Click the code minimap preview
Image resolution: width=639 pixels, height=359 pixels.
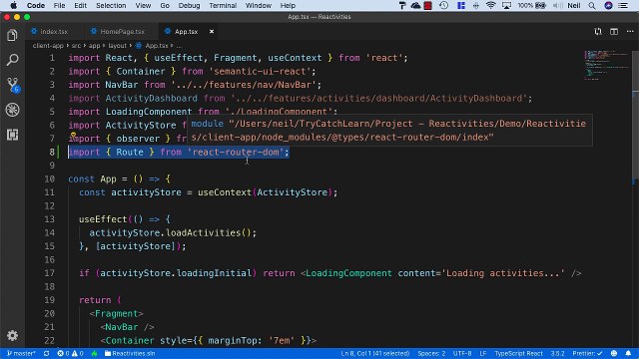[607, 65]
